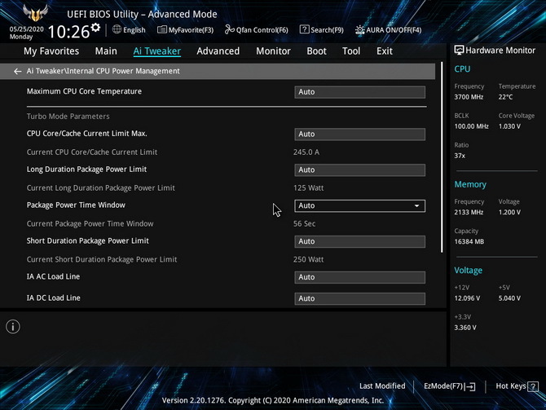This screenshot has height=410, width=546.
Task: Click the info circle icon
Action: [x=13, y=327]
